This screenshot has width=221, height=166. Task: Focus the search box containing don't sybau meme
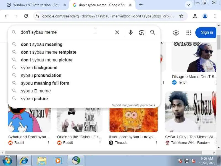pos(66,32)
